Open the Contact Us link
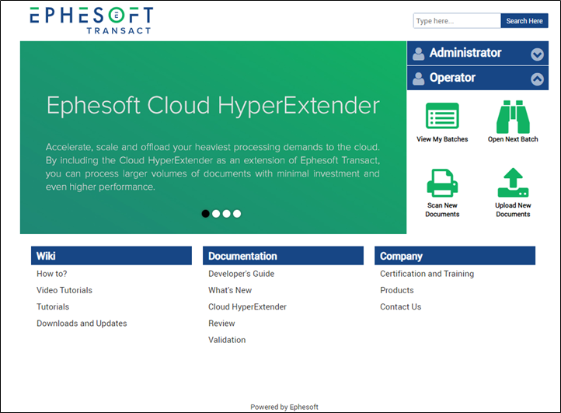The height and width of the screenshot is (413, 561). click(x=401, y=306)
